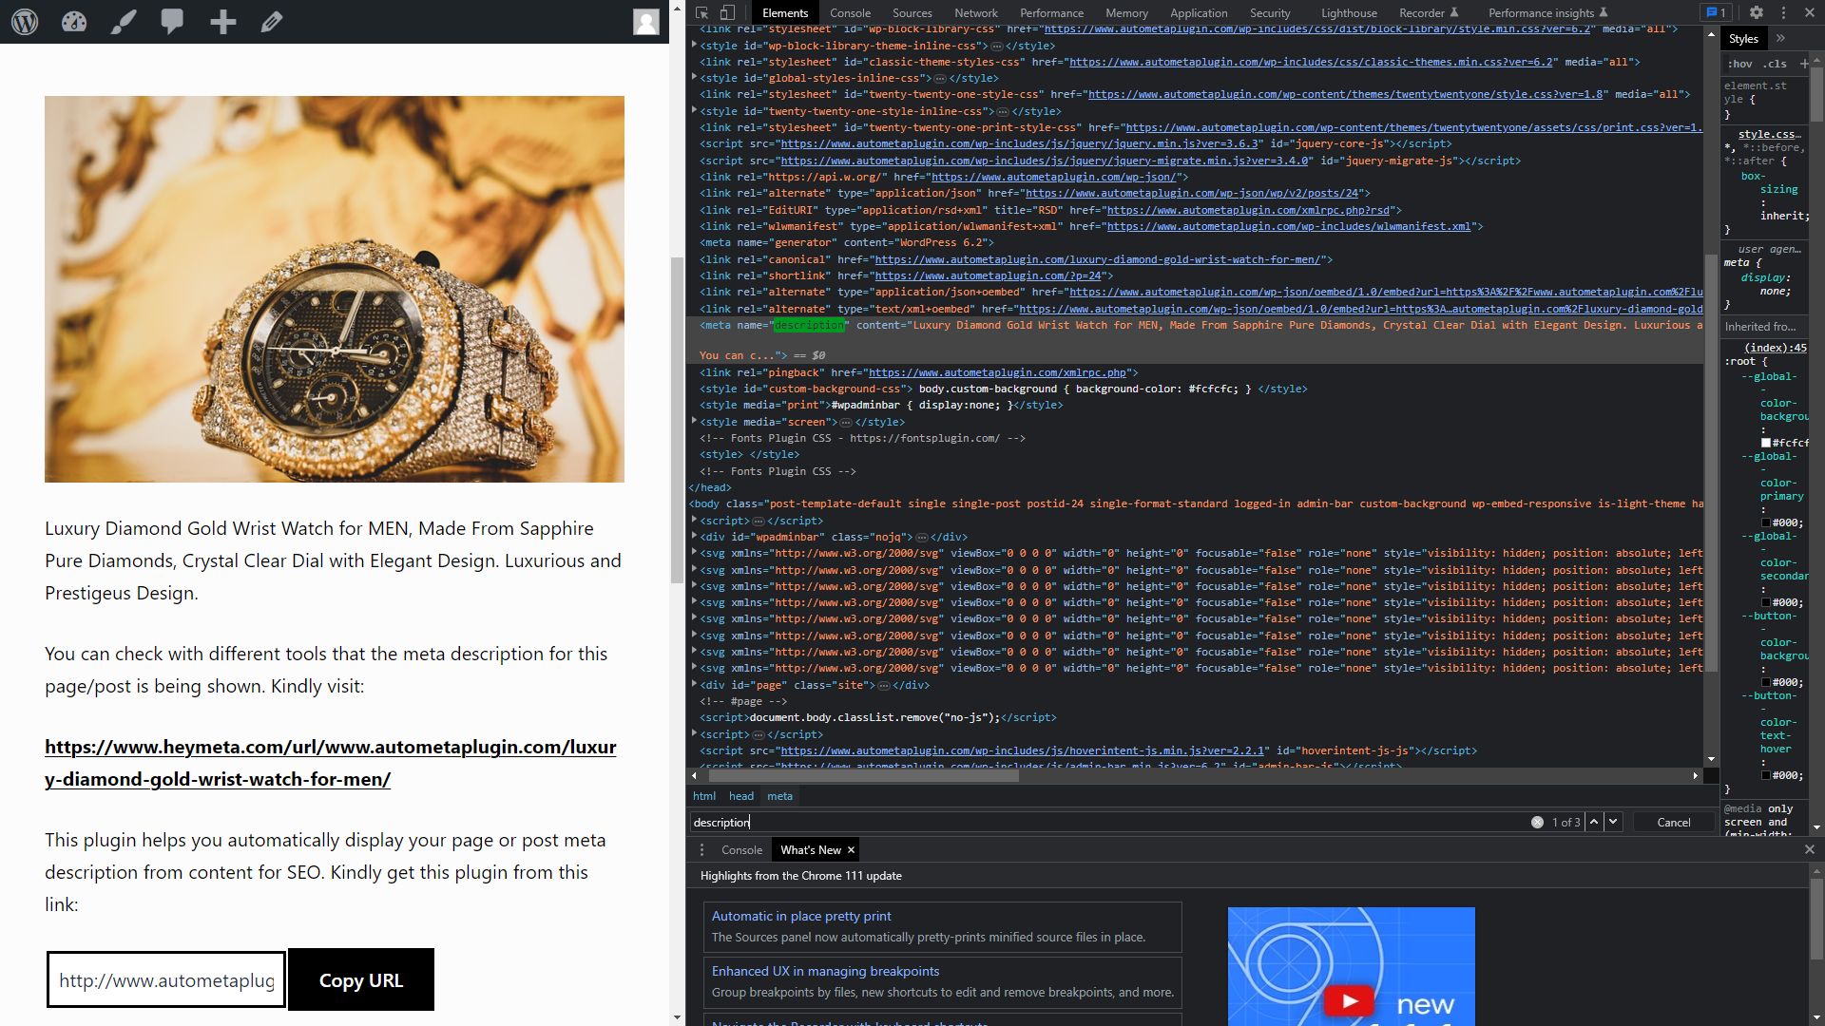1825x1026 pixels.
Task: Click the pencil edit post icon
Action: tap(272, 21)
